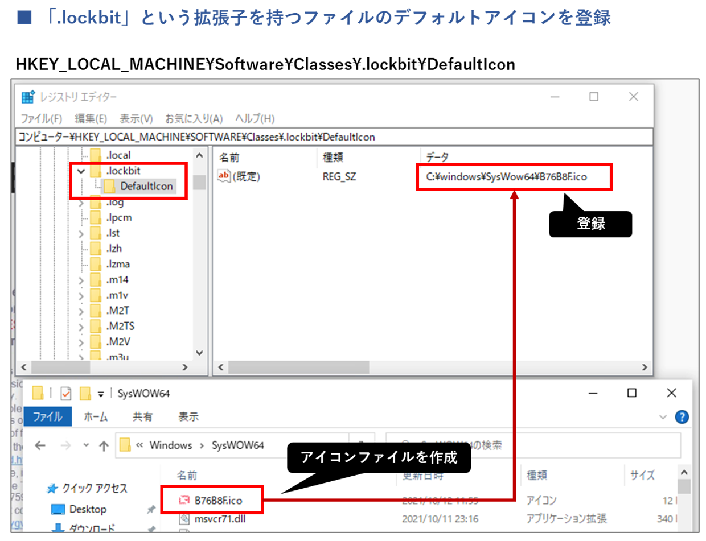706x541 pixels.
Task: Open the Desktop quick access item
Action: [x=88, y=509]
